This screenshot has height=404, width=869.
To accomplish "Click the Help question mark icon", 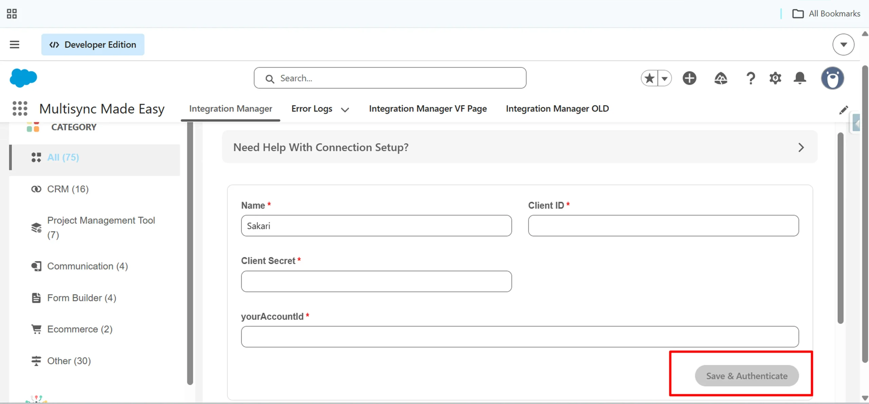I will (x=751, y=78).
